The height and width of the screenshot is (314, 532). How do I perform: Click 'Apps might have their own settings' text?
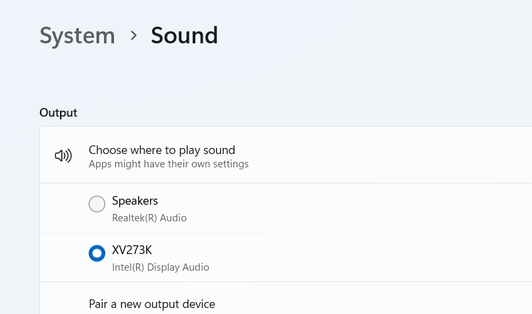[x=169, y=164]
